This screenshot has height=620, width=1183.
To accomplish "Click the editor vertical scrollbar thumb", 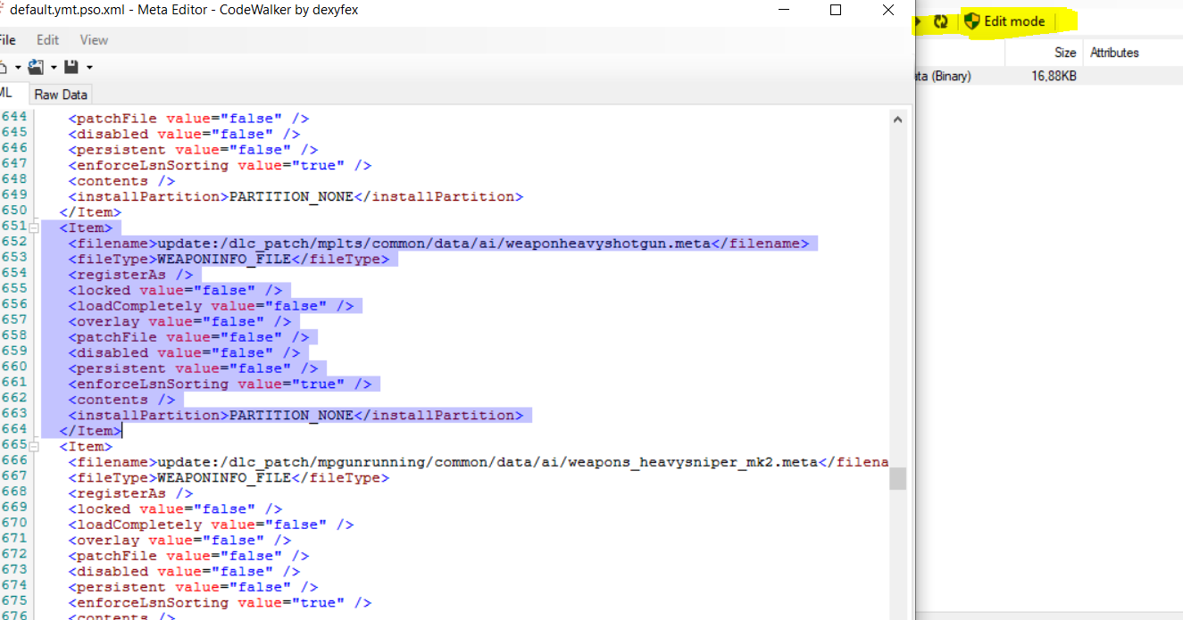I will [x=897, y=478].
